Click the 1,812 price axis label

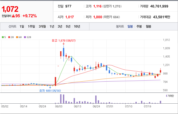[x=166, y=40]
